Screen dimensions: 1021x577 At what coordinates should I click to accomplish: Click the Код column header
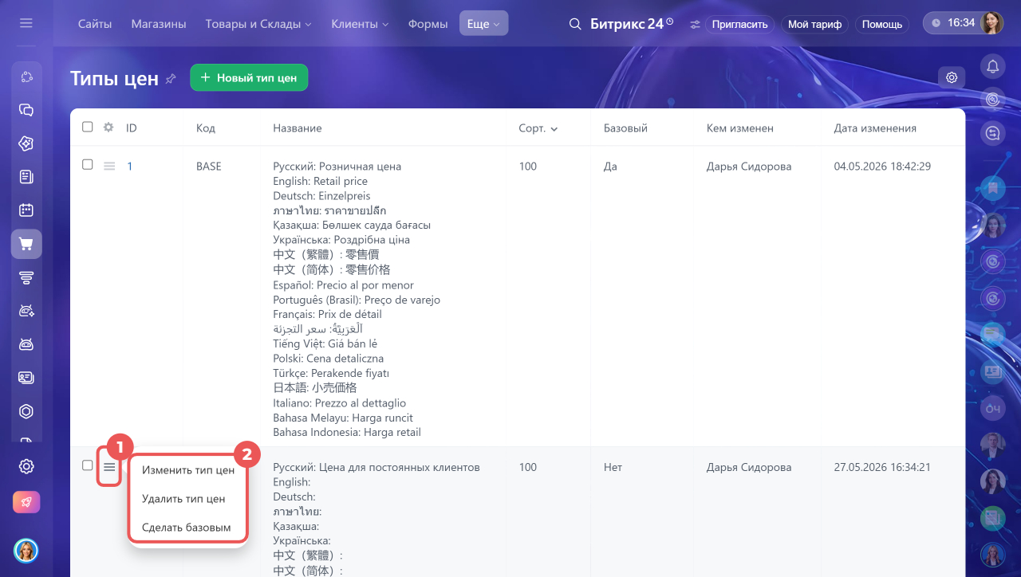(206, 128)
